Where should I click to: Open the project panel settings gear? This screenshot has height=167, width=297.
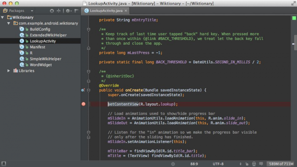[x=68, y=11]
